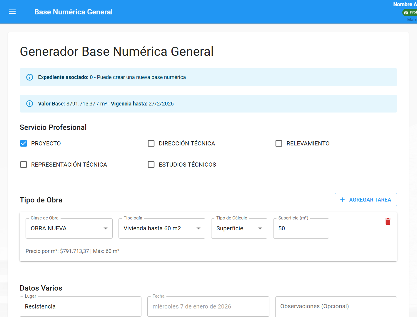Check the RELEVAMIENTO service option
The image size is (417, 317).
(x=279, y=143)
